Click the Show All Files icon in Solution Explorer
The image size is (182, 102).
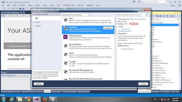[163, 16]
